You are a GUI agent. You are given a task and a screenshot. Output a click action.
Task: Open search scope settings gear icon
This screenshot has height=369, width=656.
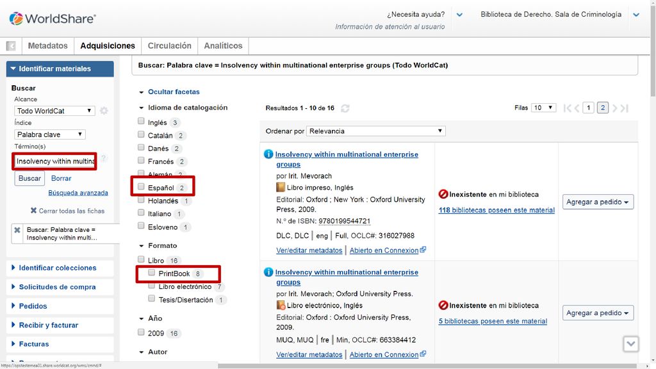[x=104, y=111]
